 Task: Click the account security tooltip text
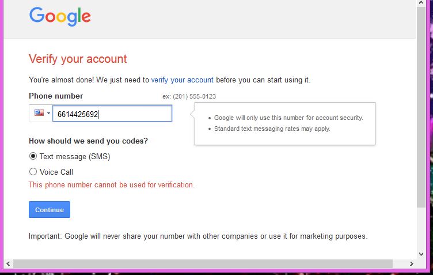pos(288,118)
